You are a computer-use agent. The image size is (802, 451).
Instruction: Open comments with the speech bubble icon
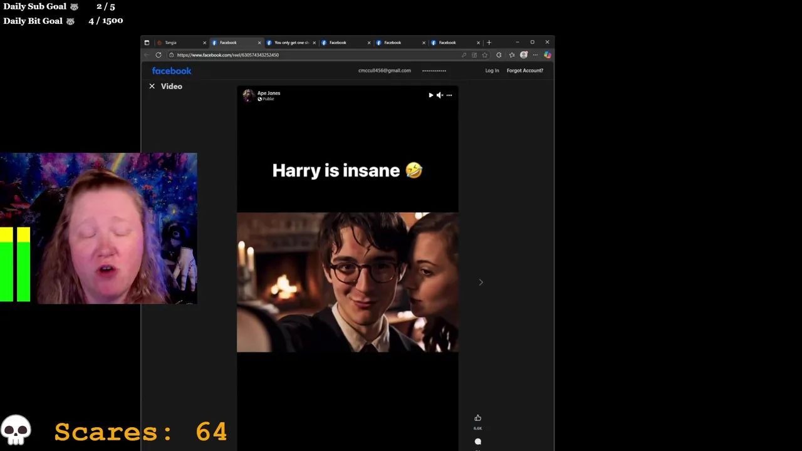[477, 442]
